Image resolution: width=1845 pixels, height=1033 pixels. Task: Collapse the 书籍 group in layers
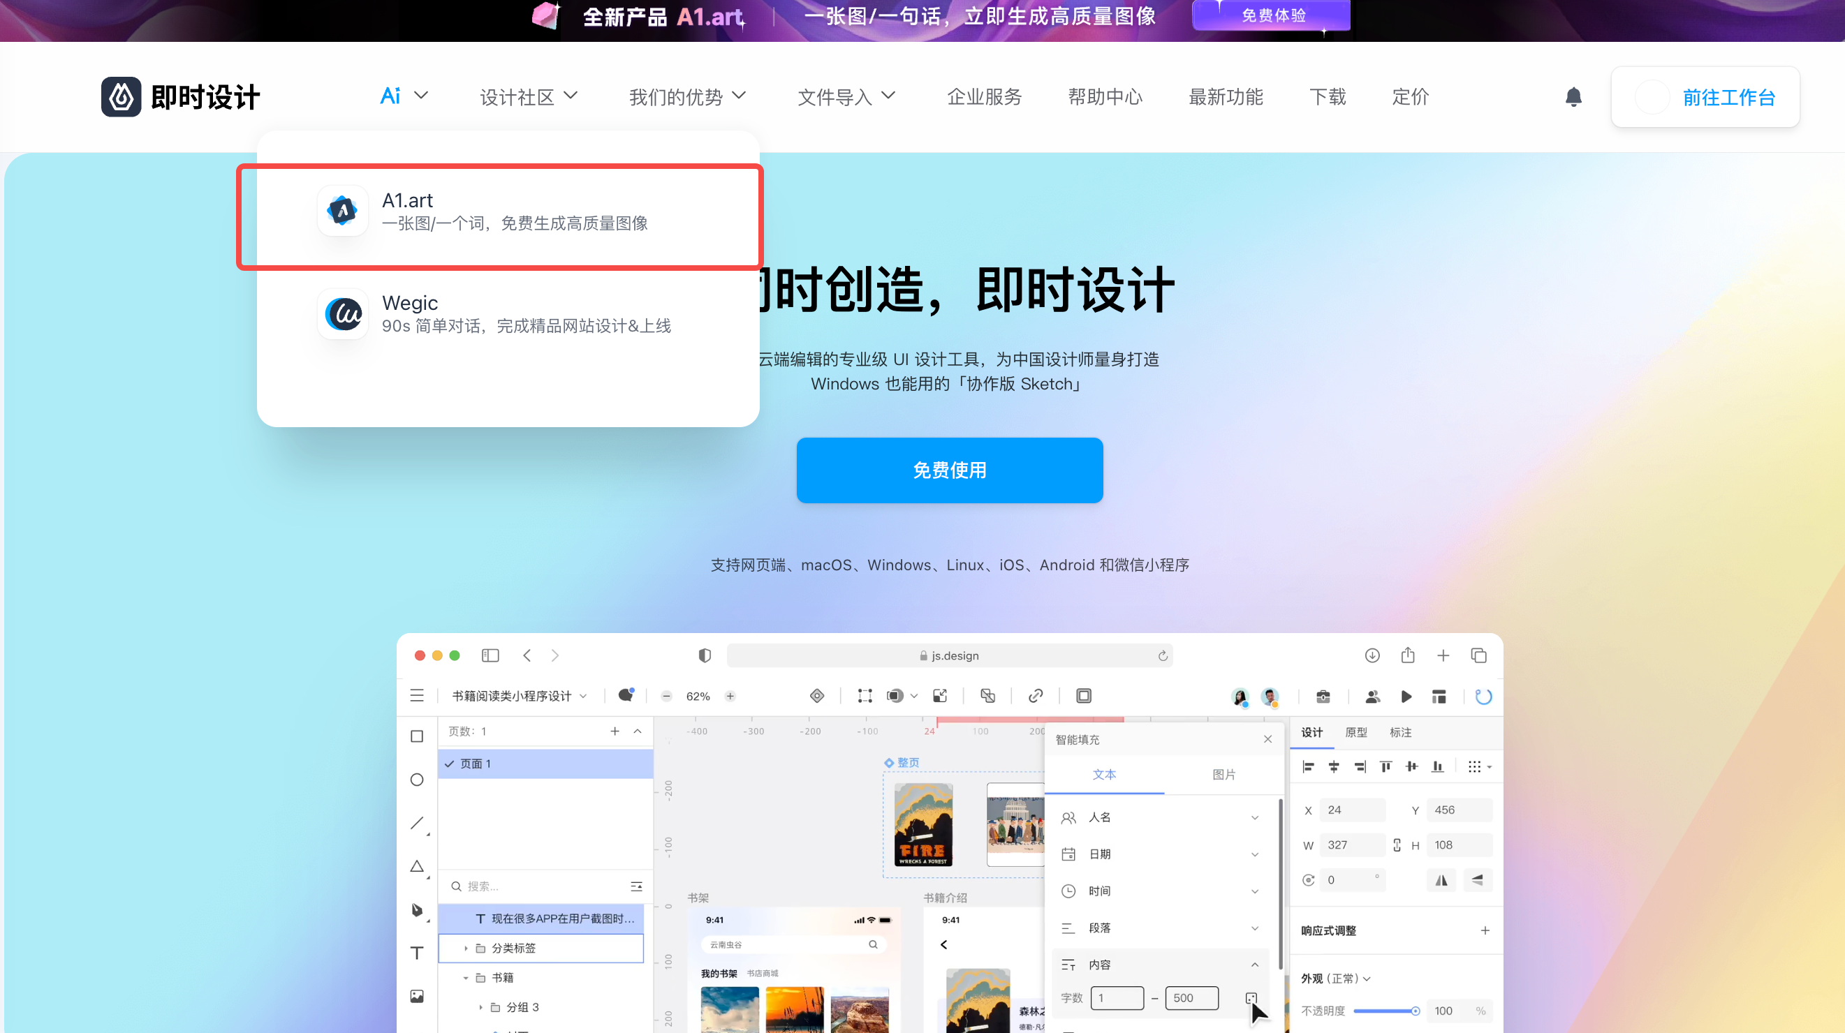(466, 976)
